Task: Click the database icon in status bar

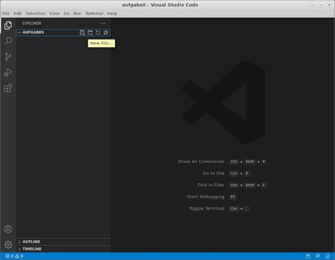Action: (308, 256)
